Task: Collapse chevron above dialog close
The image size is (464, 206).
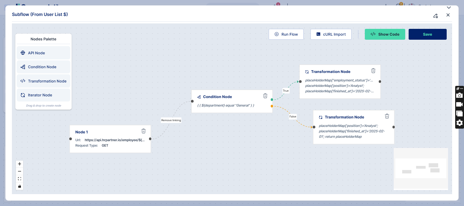Action: [x=449, y=7]
